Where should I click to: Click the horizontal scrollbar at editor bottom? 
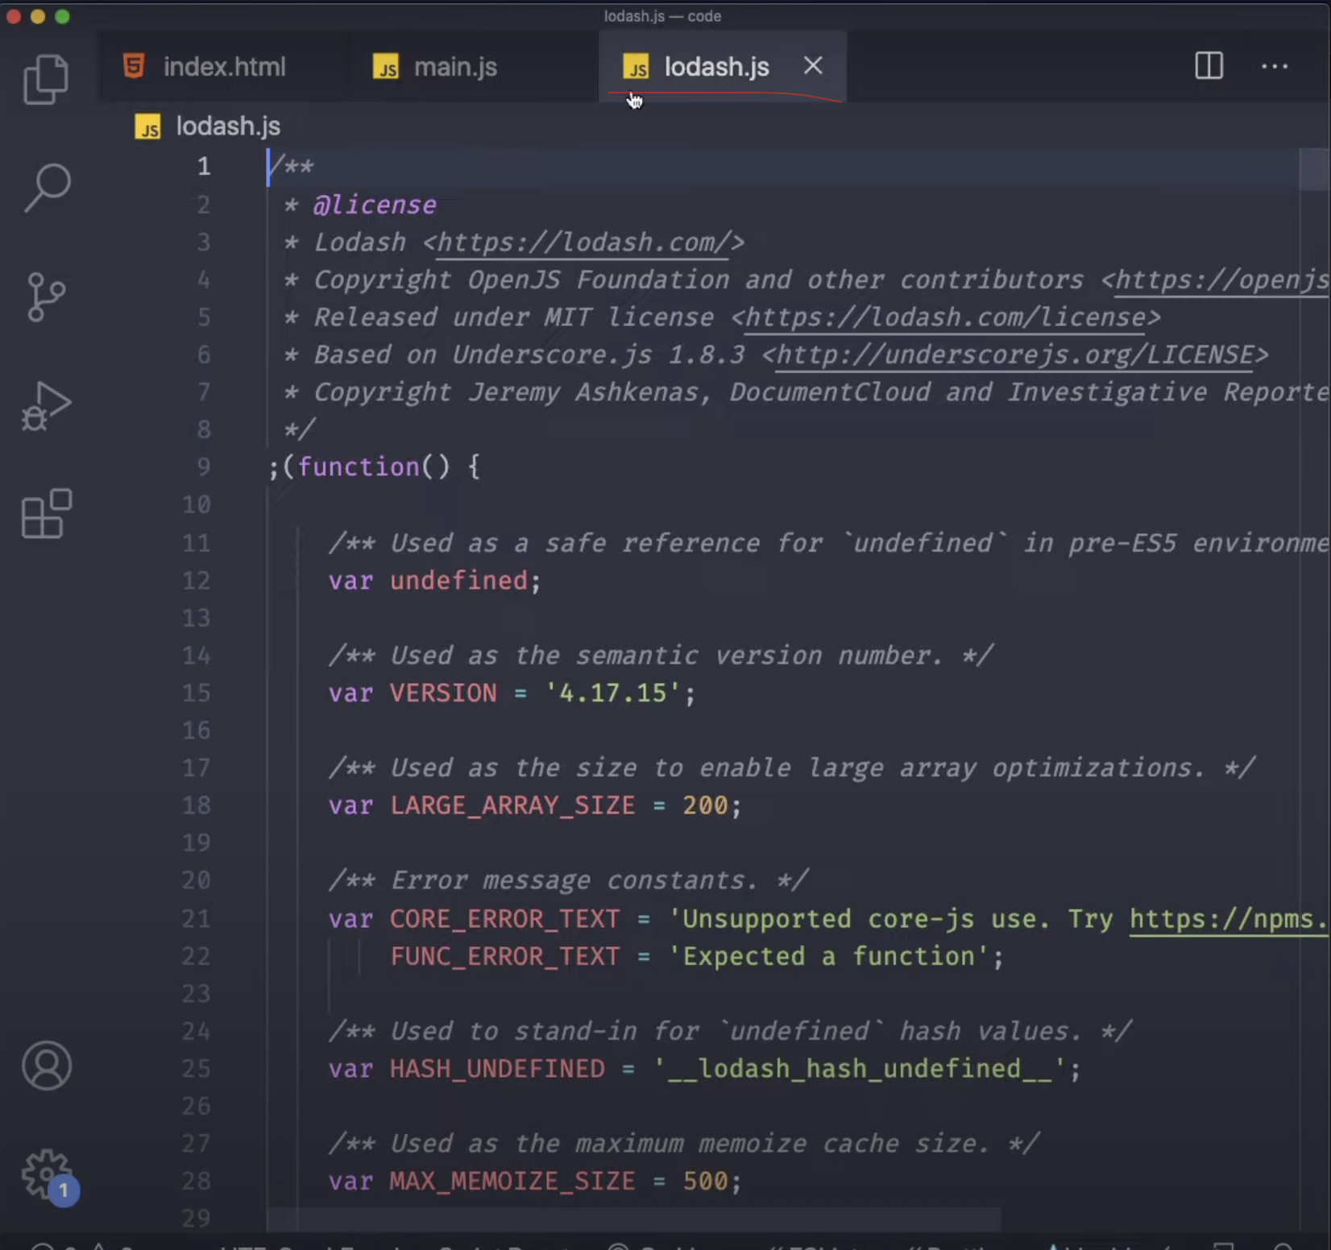pos(633,1219)
